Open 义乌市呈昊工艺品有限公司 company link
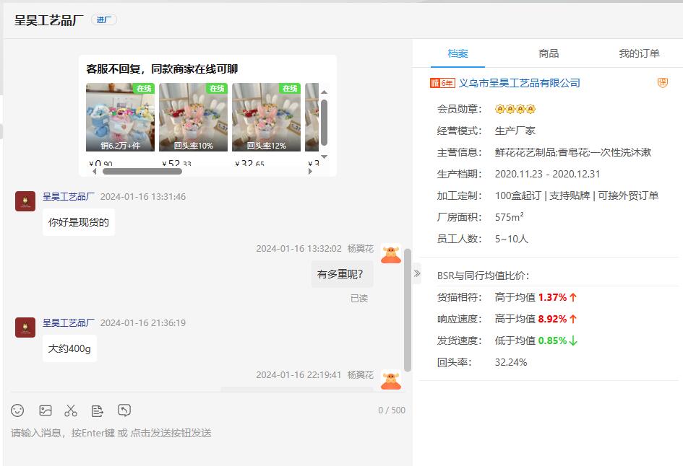The height and width of the screenshot is (466, 683). 520,83
